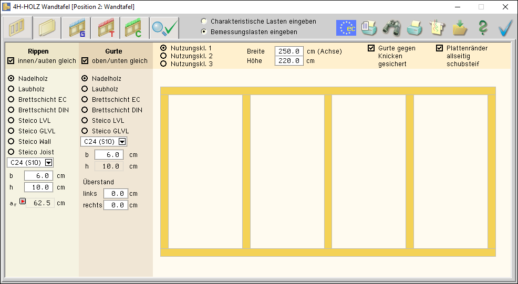Open the G loads tab icon
The width and height of the screenshot is (518, 284).
tap(77, 28)
